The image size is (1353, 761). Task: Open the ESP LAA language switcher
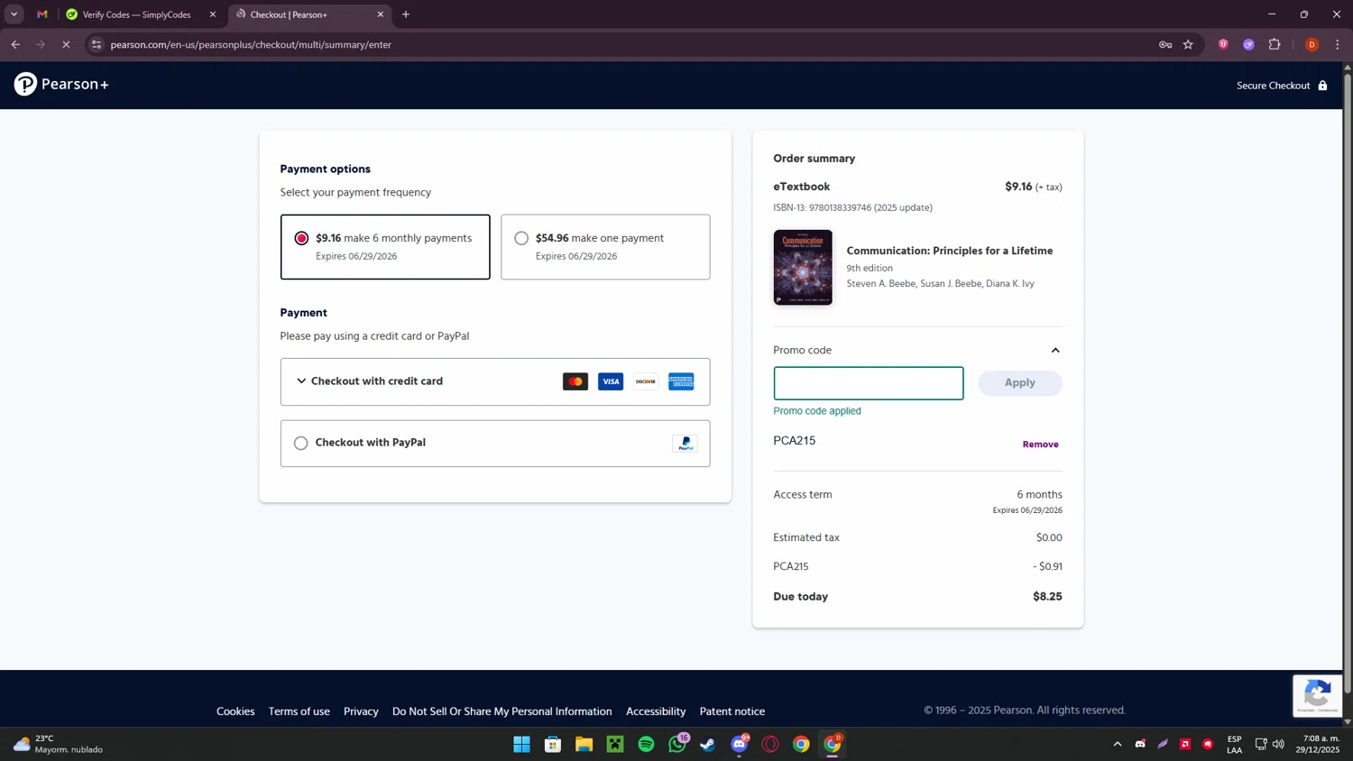[1234, 744]
